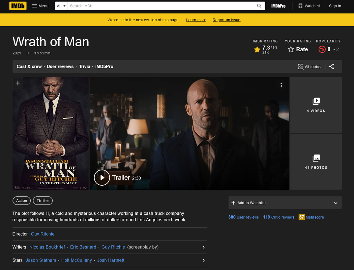This screenshot has width=354, height=270.
Task: Add poster to watchlist with plus ribbon
Action: click(x=18, y=83)
